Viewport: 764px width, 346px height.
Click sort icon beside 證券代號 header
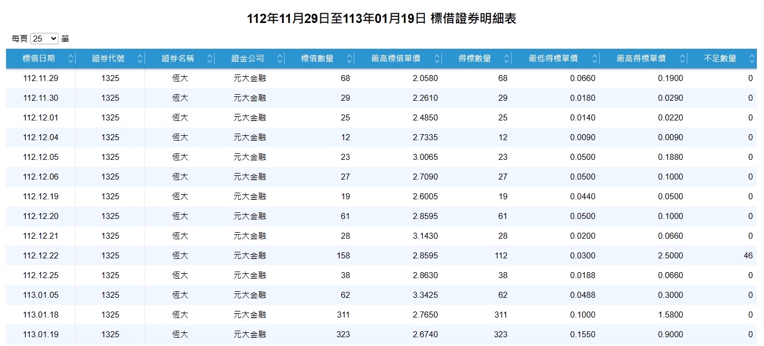click(140, 59)
